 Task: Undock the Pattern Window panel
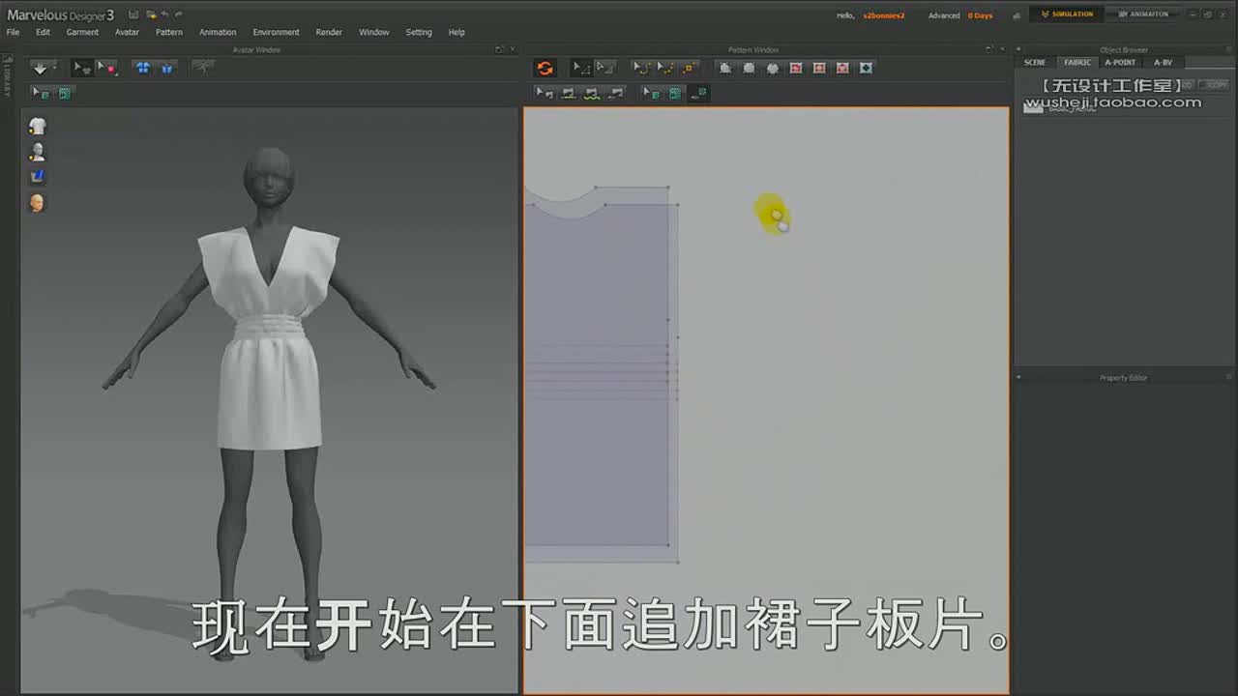pyautogui.click(x=989, y=49)
